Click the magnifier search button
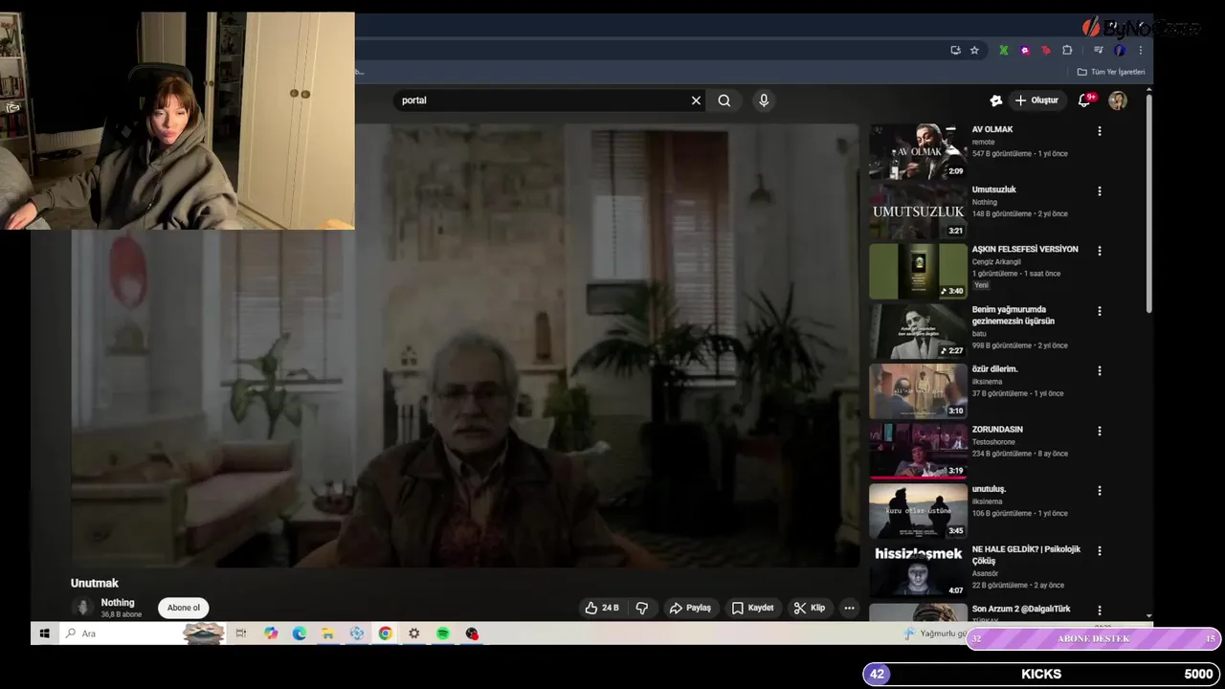 click(724, 100)
